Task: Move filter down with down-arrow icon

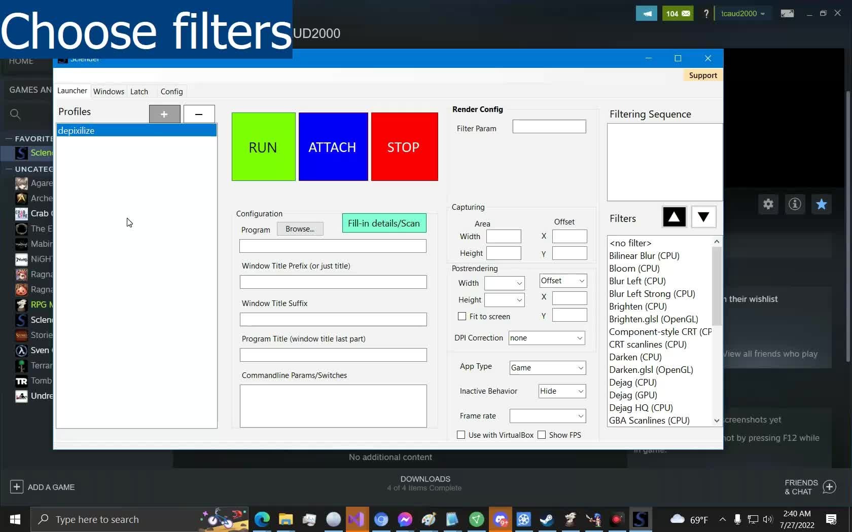Action: tap(703, 217)
